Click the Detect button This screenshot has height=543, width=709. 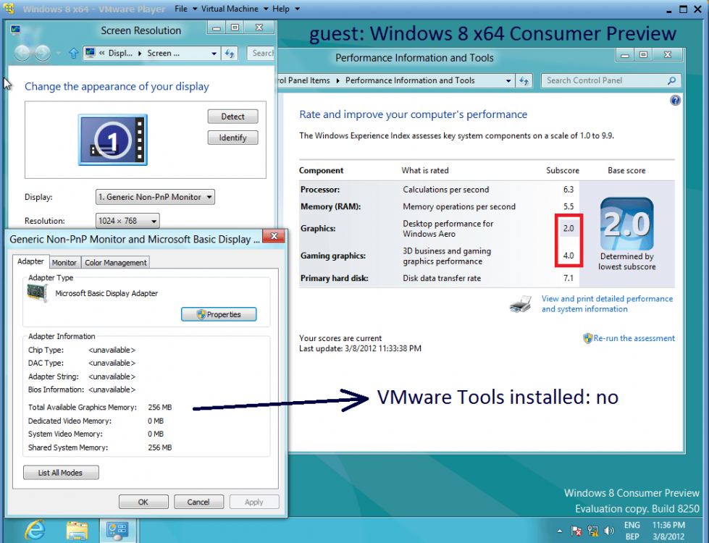tap(233, 116)
